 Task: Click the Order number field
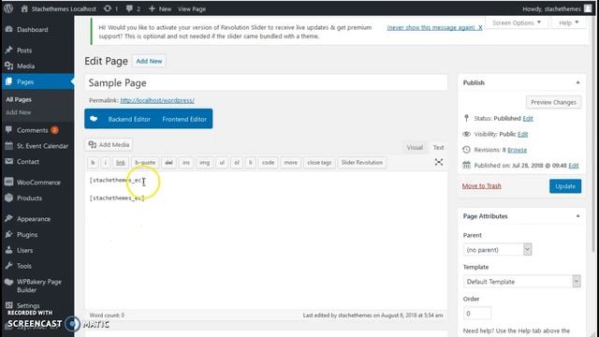(476, 314)
